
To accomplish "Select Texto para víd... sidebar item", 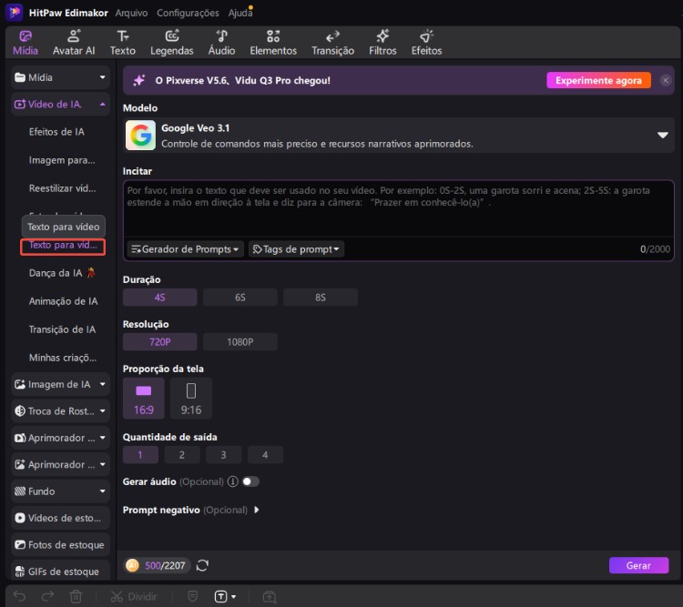I will click(63, 246).
